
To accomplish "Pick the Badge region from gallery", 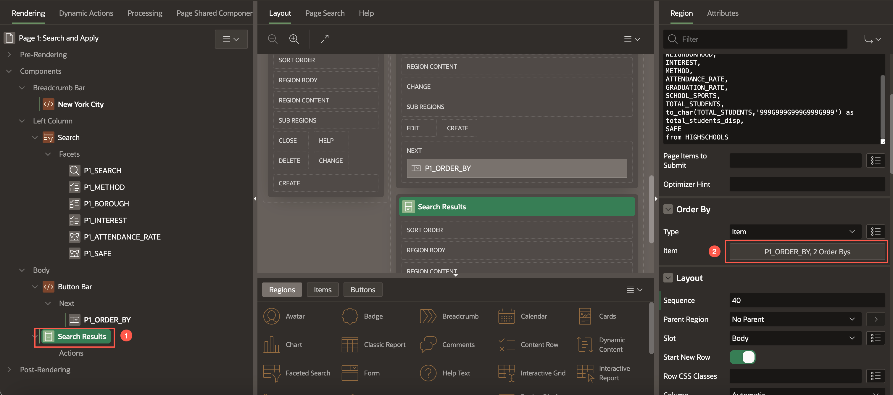I will click(x=362, y=316).
